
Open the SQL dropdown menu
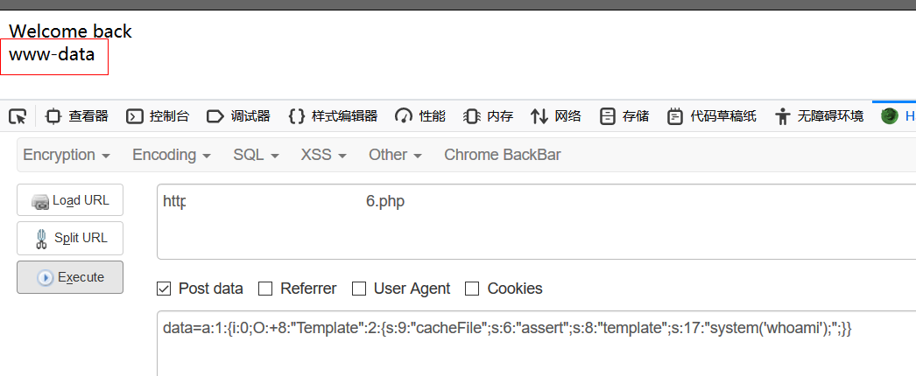[x=256, y=155]
